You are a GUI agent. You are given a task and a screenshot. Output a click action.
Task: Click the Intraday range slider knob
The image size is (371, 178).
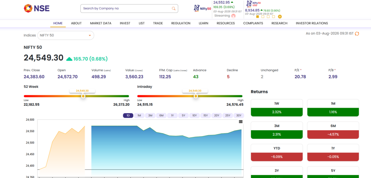196,96
